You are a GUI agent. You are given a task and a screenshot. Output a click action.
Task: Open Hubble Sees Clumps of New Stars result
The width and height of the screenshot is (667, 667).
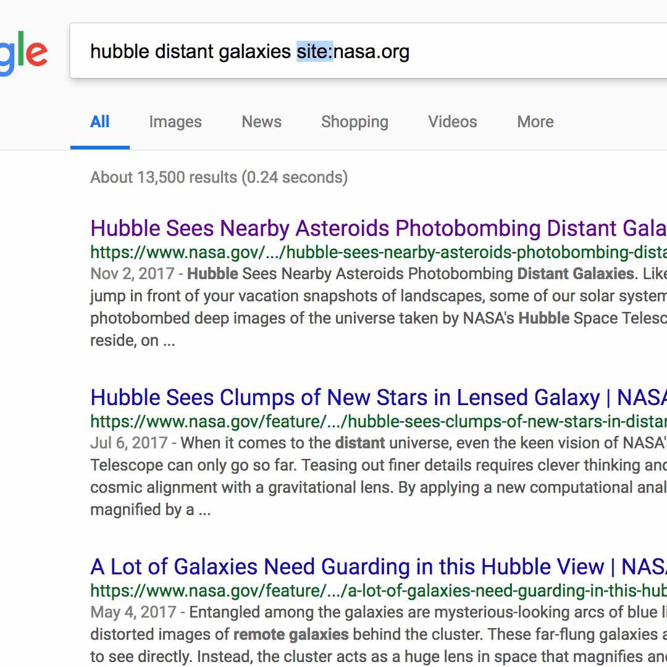pyautogui.click(x=379, y=397)
